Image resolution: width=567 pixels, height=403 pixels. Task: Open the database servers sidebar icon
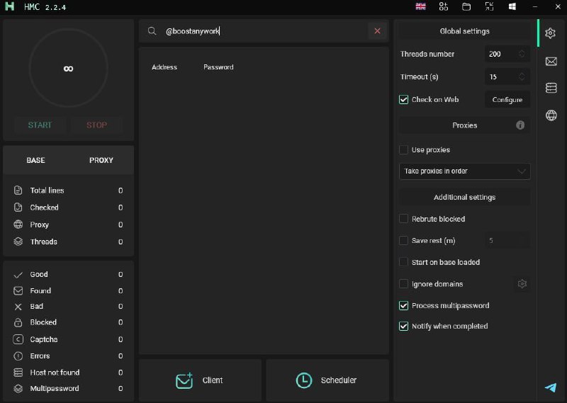pos(551,88)
